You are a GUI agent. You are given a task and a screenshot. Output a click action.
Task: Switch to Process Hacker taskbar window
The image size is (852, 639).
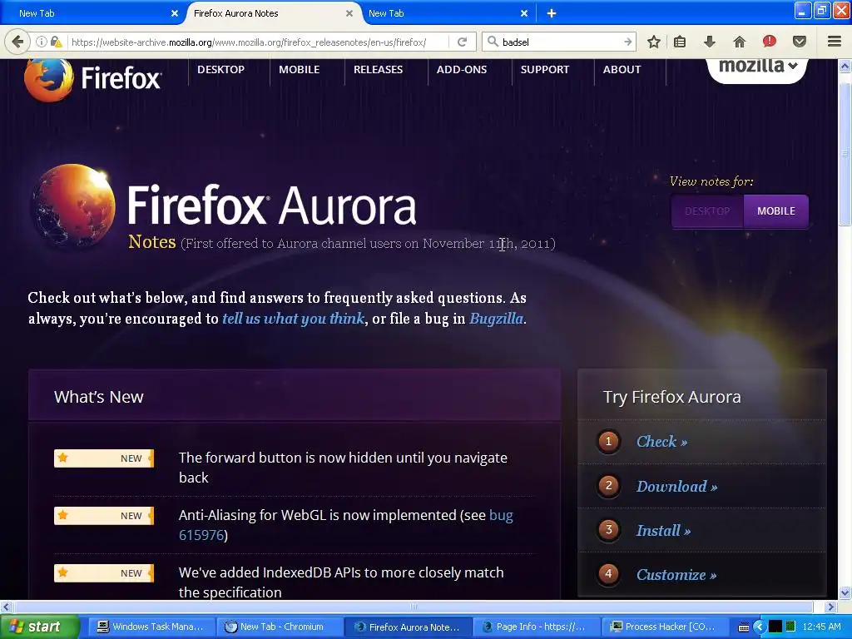[666, 627]
